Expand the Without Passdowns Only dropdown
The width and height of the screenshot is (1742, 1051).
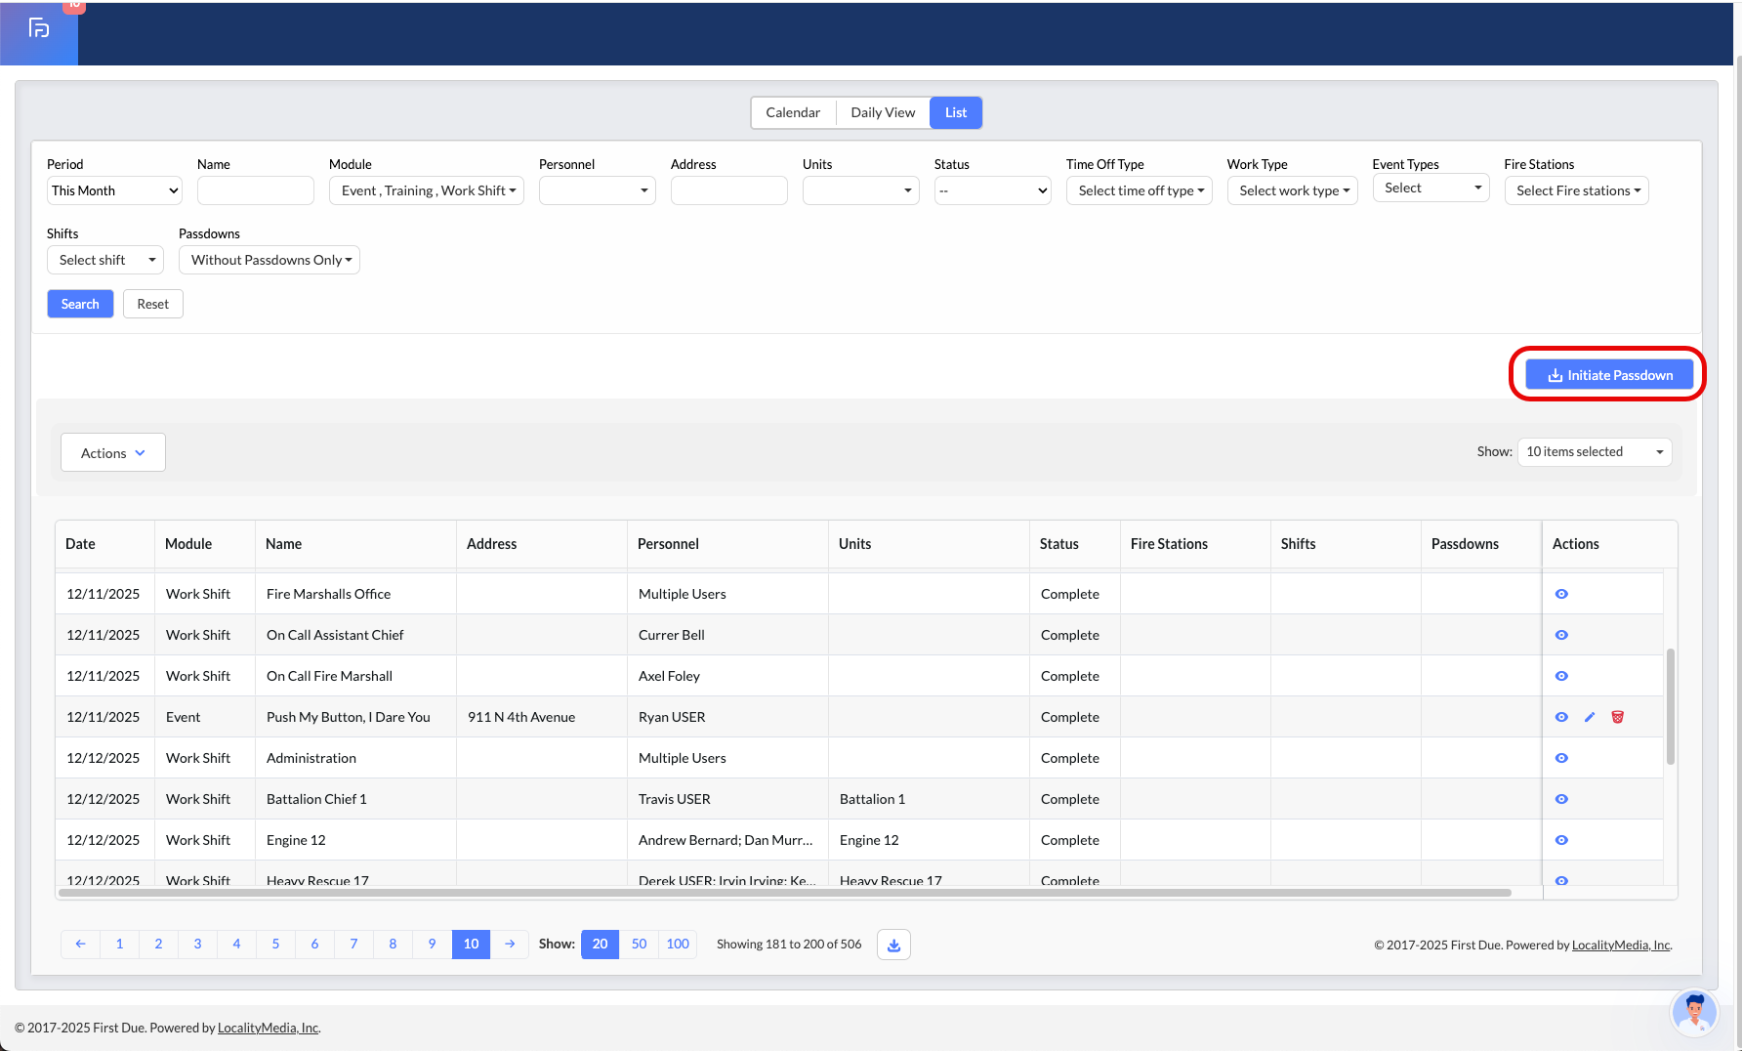click(270, 260)
